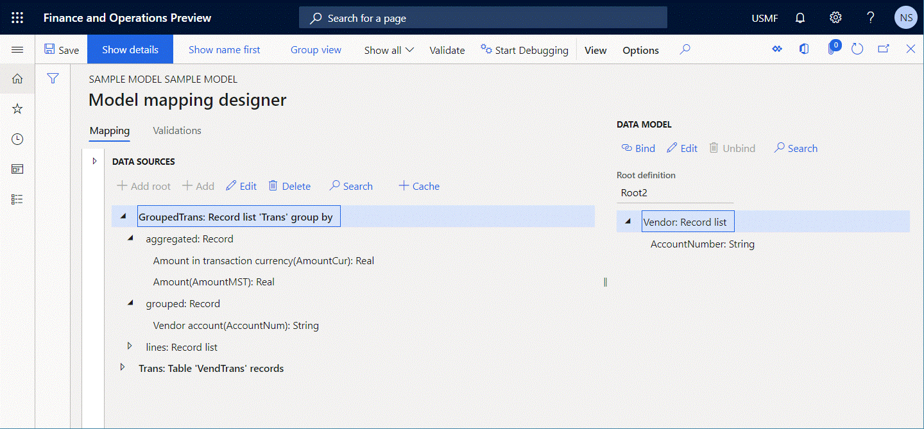Click Edit in the Data Model toolbar
924x429 pixels.
click(682, 148)
